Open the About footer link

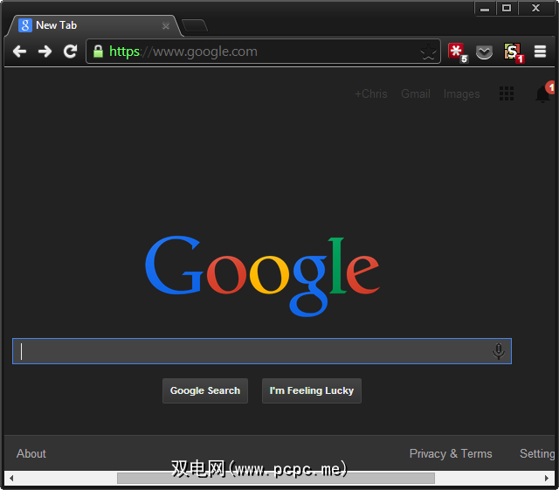point(31,453)
